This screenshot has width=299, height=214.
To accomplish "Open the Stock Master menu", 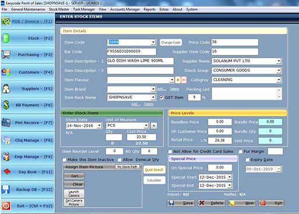I will (x=59, y=9).
